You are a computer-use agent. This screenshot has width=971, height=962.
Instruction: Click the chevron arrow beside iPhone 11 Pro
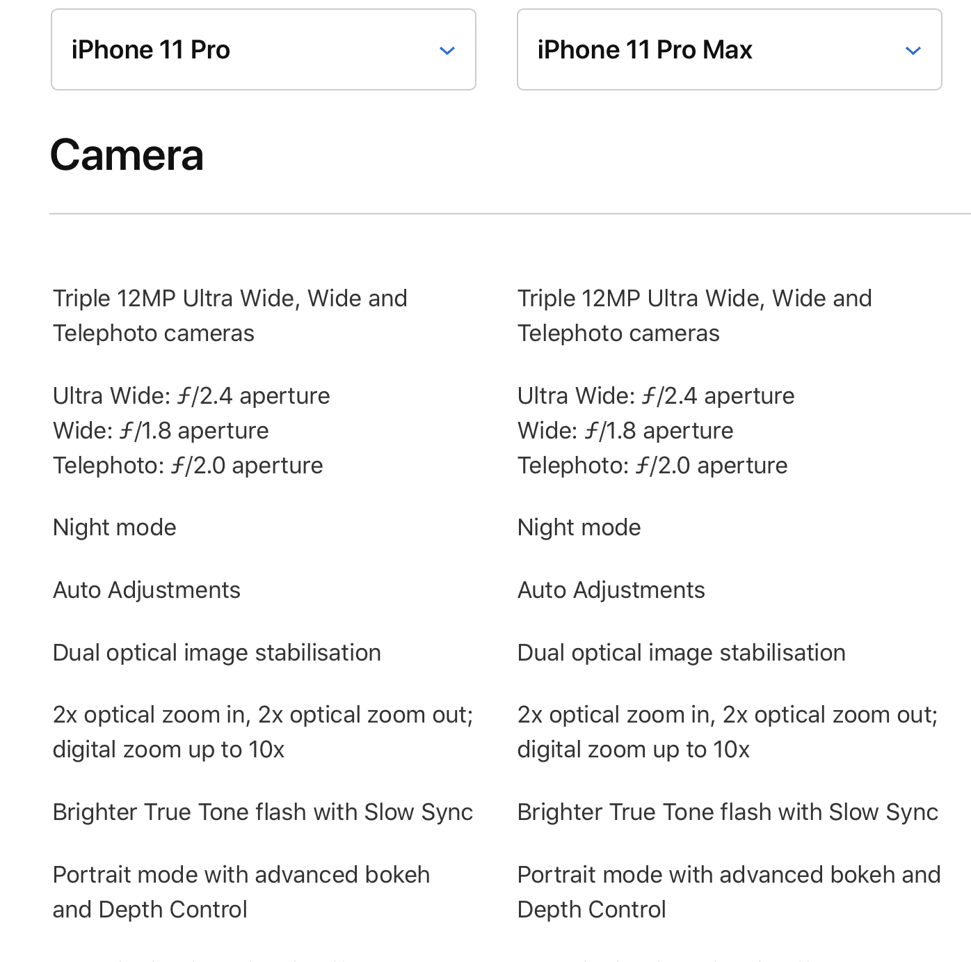click(x=447, y=51)
